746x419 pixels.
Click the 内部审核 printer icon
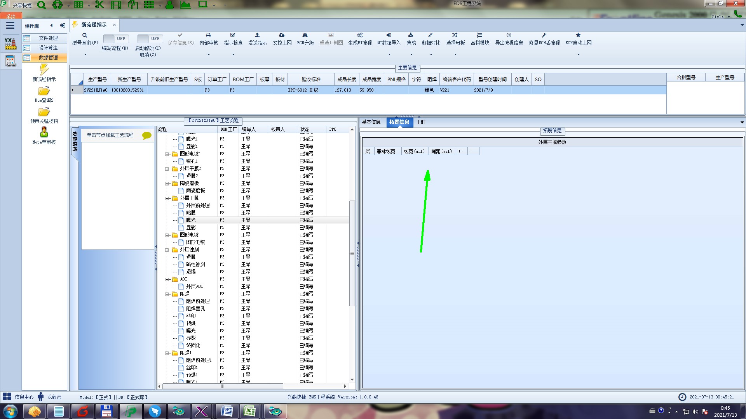click(x=208, y=35)
